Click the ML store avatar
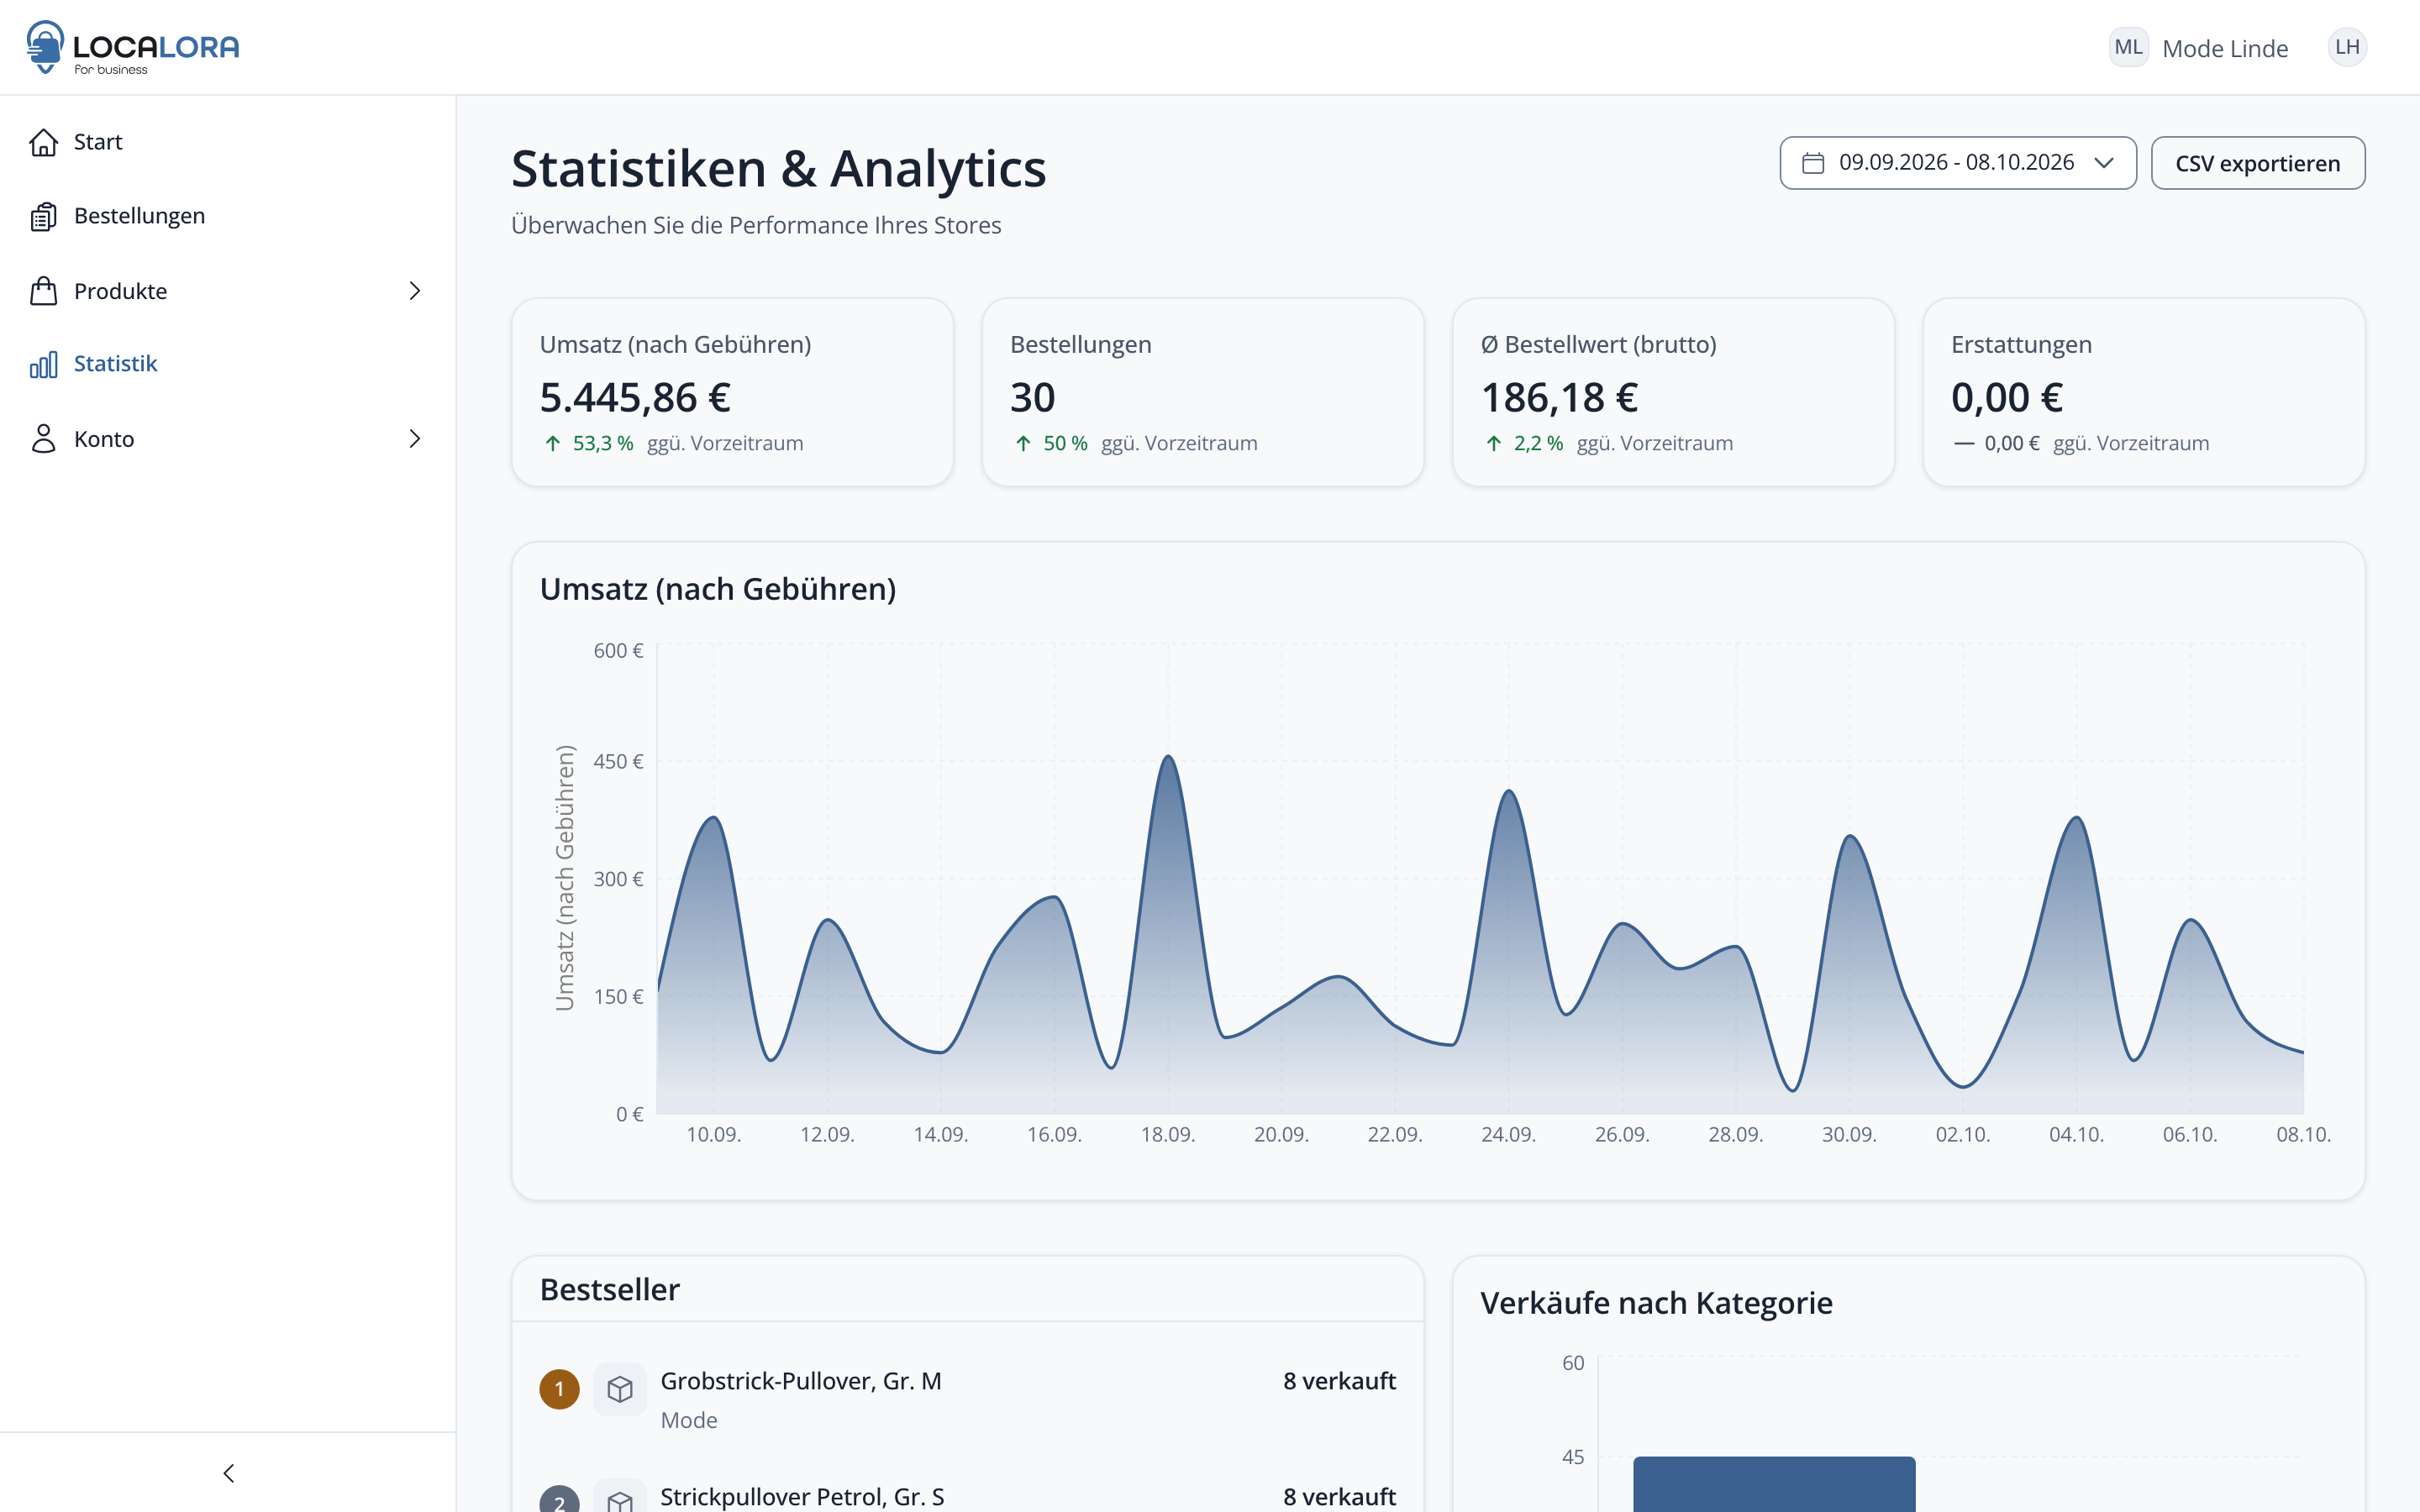 [x=2129, y=47]
